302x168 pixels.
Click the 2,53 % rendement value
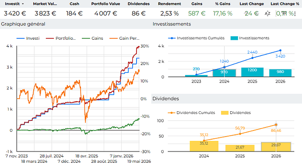(169, 14)
